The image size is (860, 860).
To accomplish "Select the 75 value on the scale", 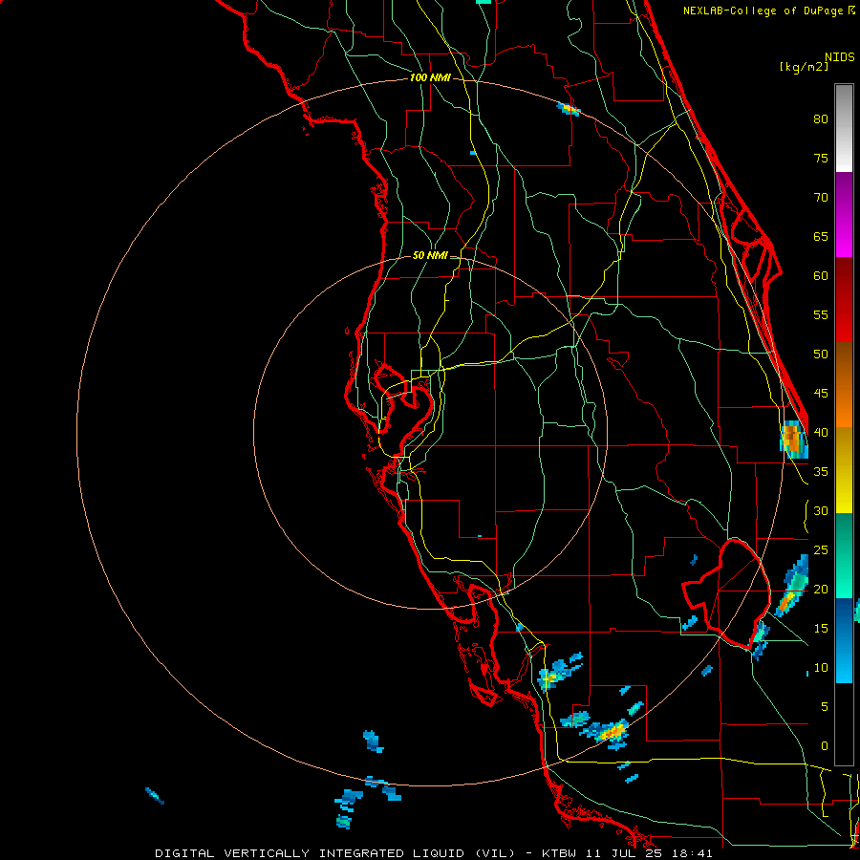I will [x=821, y=158].
